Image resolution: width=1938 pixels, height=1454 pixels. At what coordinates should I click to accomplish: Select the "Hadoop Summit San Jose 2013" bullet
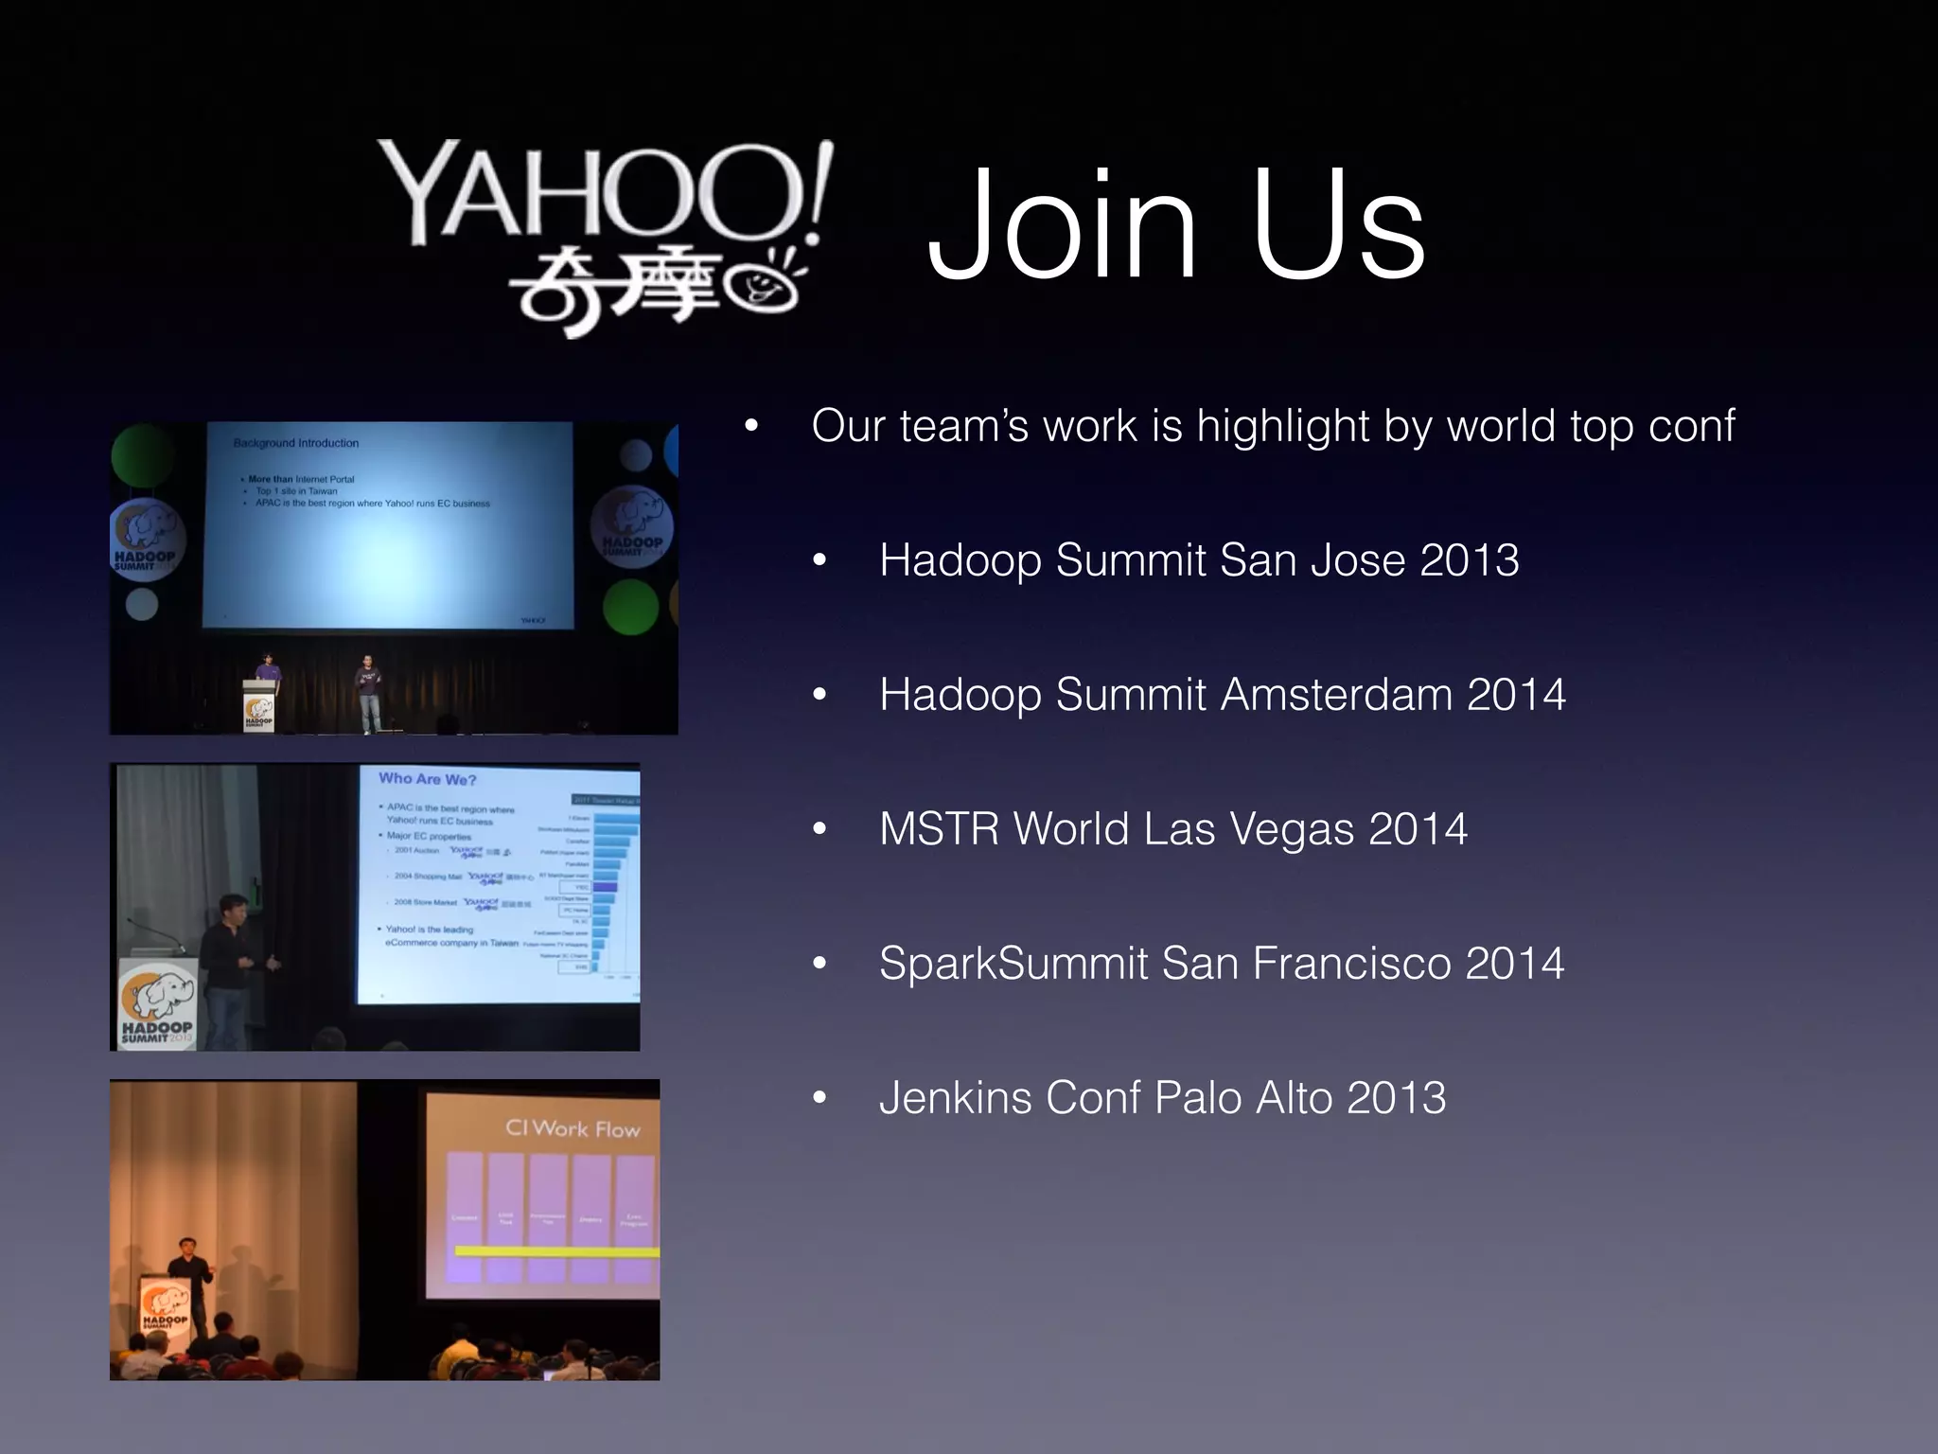click(x=1199, y=559)
